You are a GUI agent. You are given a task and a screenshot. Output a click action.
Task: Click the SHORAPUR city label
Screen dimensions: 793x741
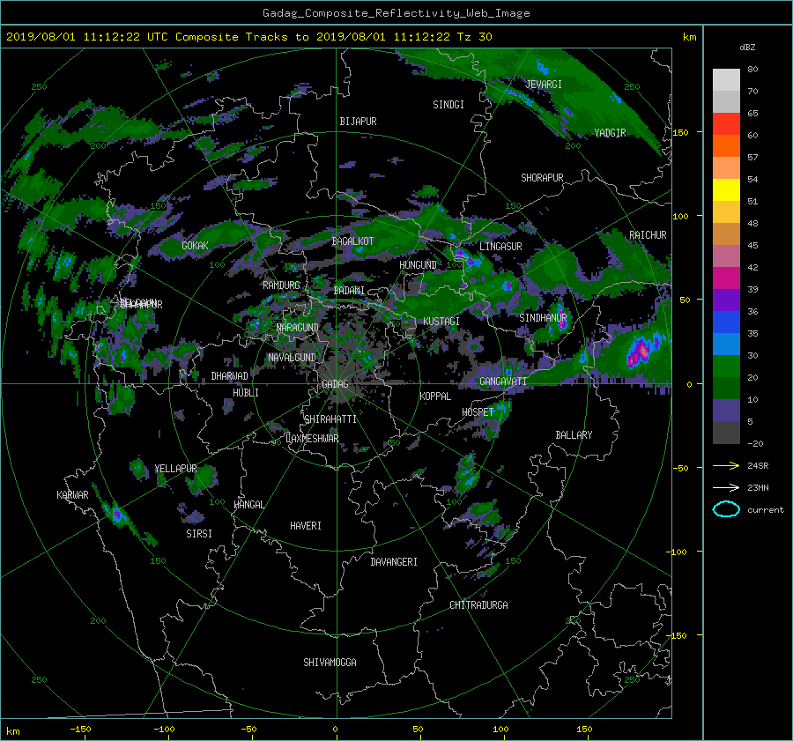(542, 178)
